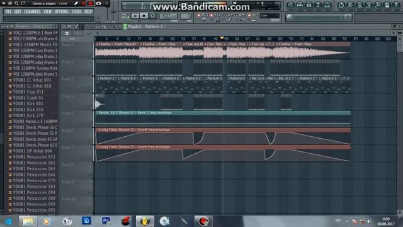Click the Playlist vertical scrollbar
The width and height of the screenshot is (403, 227).
400,125
